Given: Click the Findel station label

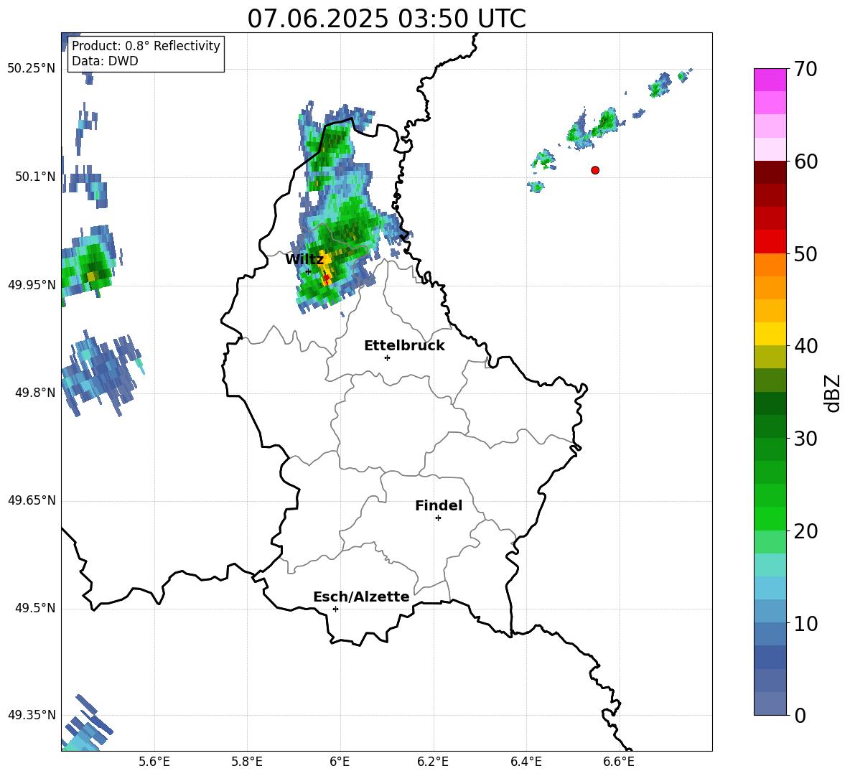Looking at the screenshot, I should pyautogui.click(x=439, y=505).
